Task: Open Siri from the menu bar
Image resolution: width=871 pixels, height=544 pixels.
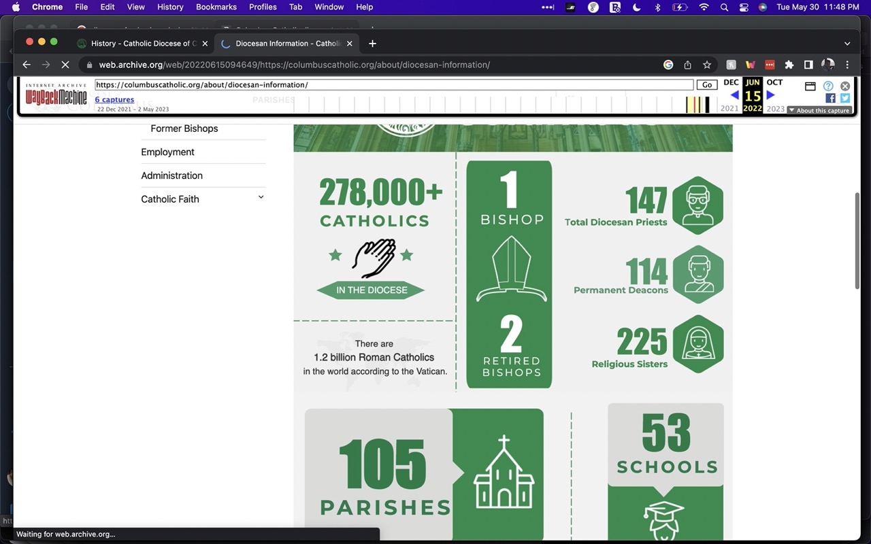Action: point(763,7)
